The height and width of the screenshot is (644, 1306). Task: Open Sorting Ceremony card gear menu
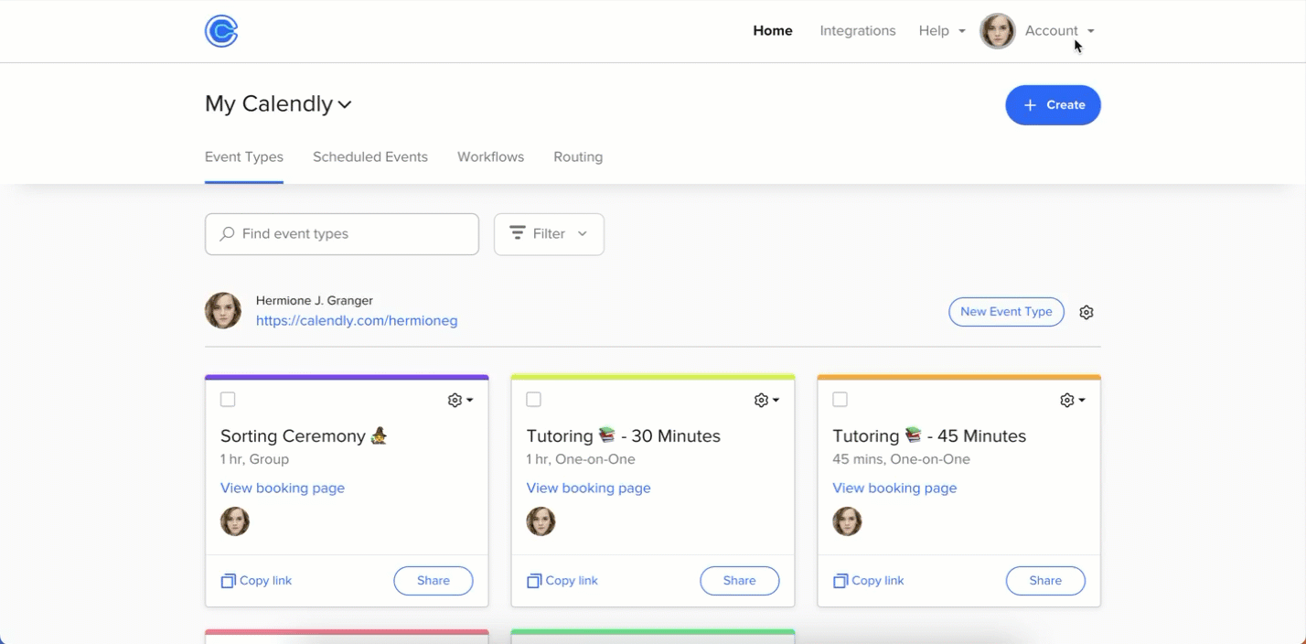pyautogui.click(x=460, y=400)
